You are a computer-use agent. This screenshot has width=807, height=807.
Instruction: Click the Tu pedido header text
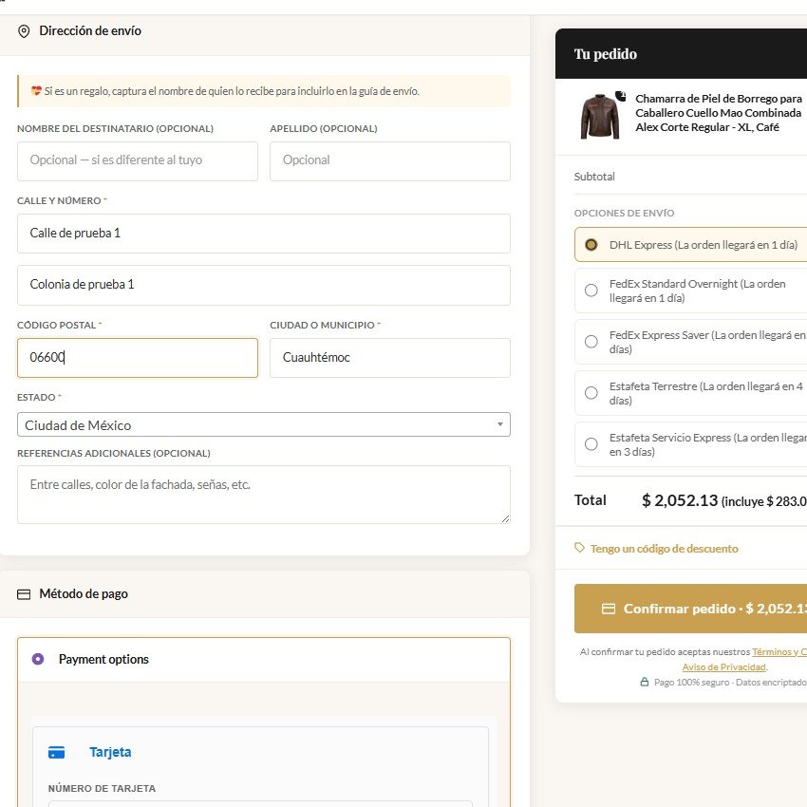click(x=606, y=54)
